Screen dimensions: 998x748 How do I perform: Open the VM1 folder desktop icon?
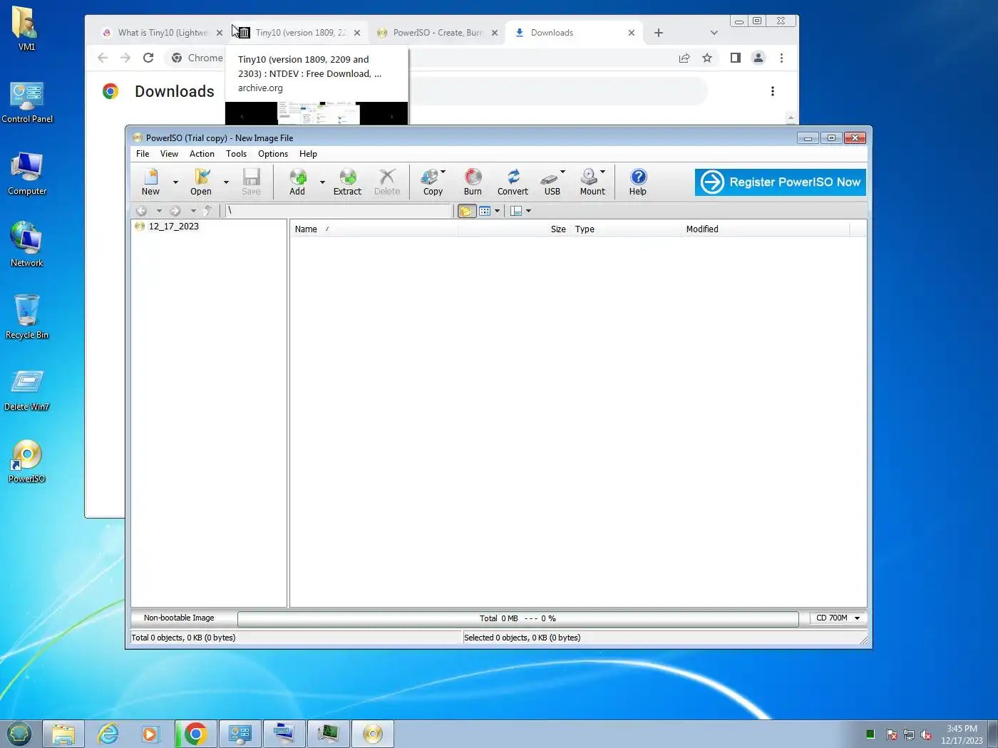click(x=26, y=28)
